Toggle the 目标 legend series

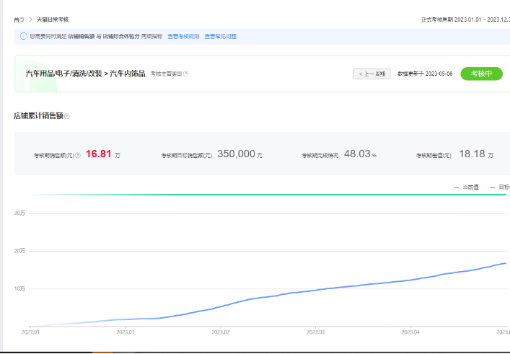click(x=500, y=187)
